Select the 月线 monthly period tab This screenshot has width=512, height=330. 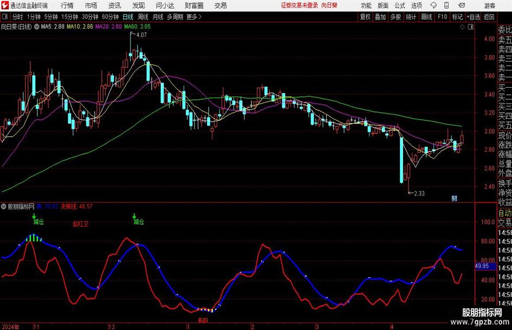(158, 17)
